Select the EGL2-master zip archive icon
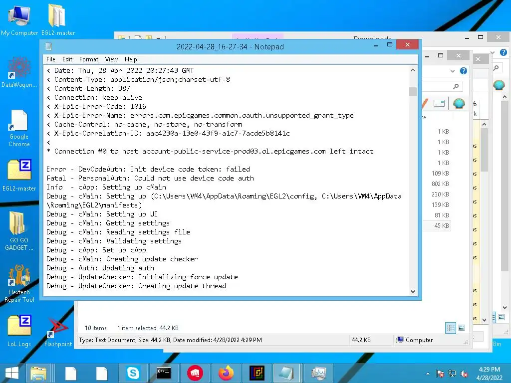 tap(19, 175)
